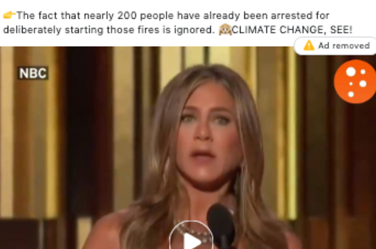Select the 'Ad removed' badge label
Image resolution: width=376 pixels, height=249 pixels.
(x=344, y=46)
